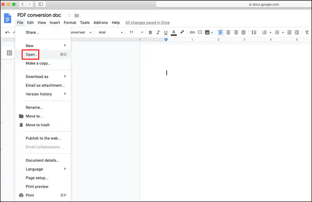
Task: Click the undo arrow in toolbar
Action: click(7, 32)
